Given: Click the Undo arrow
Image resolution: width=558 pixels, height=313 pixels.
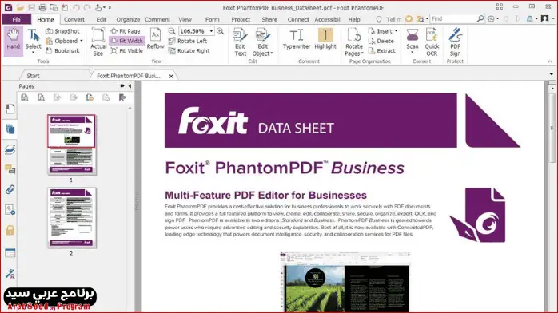Looking at the screenshot, I should pyautogui.click(x=76, y=7).
